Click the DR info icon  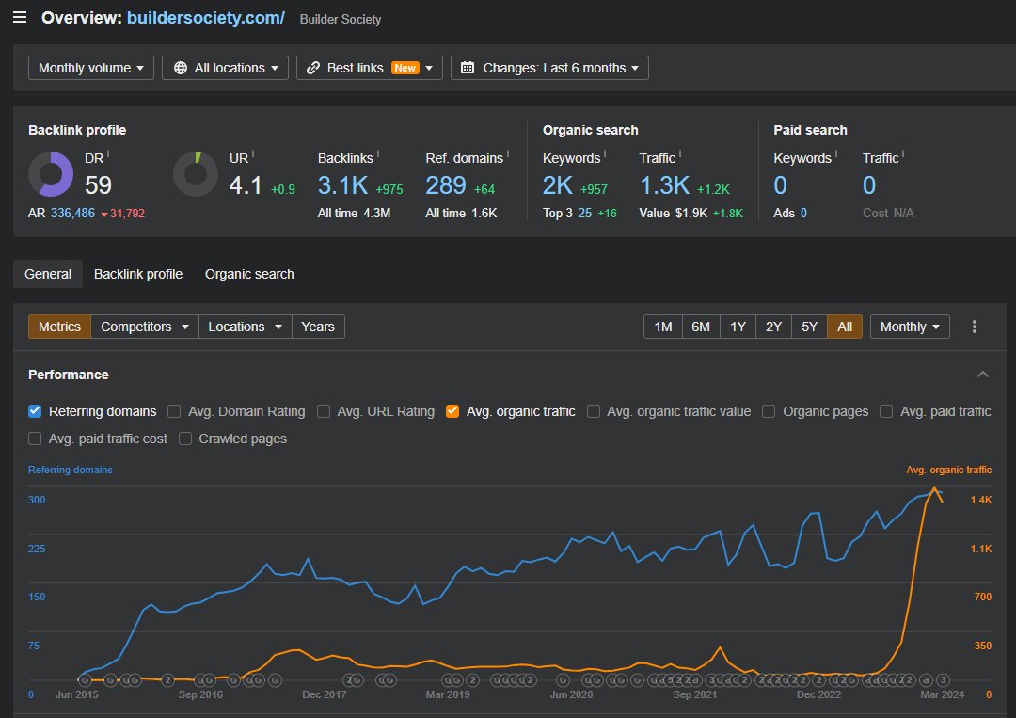pos(108,154)
